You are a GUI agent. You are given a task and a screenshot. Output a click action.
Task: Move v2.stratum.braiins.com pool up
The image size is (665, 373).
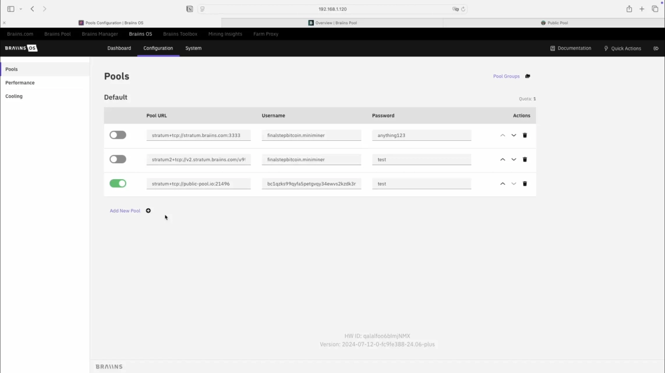(x=502, y=159)
